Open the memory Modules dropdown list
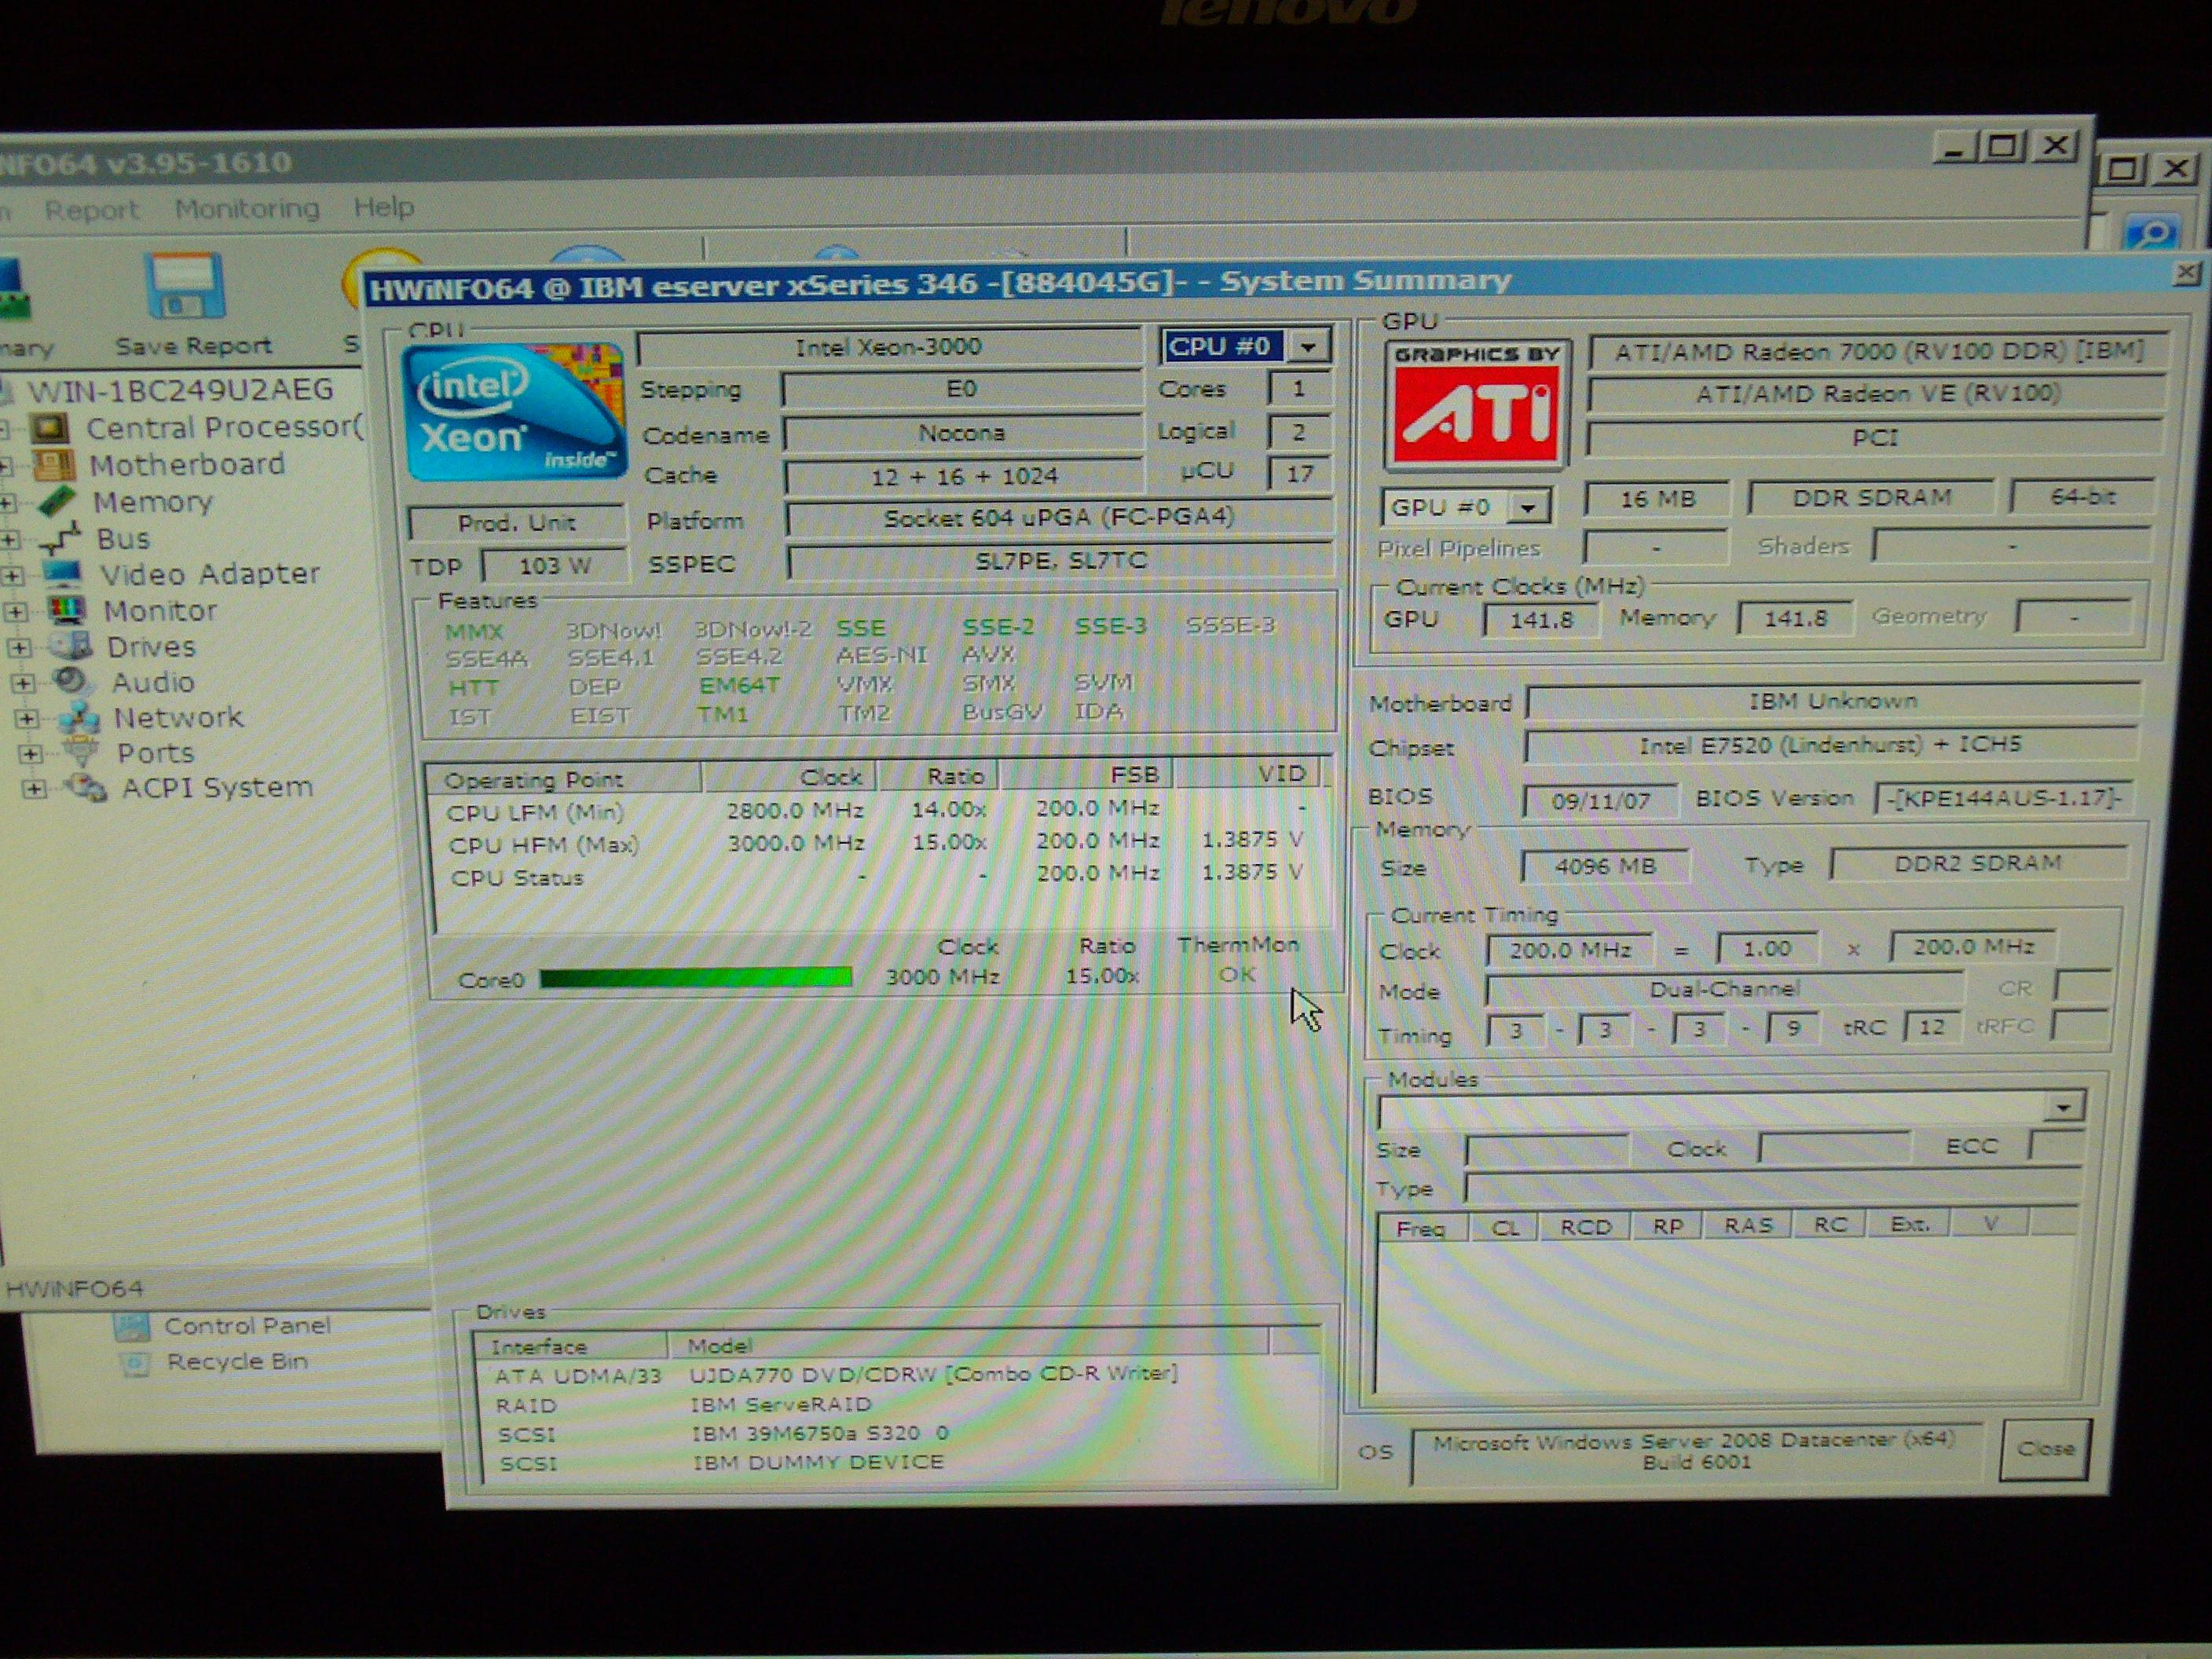 point(2062,1107)
